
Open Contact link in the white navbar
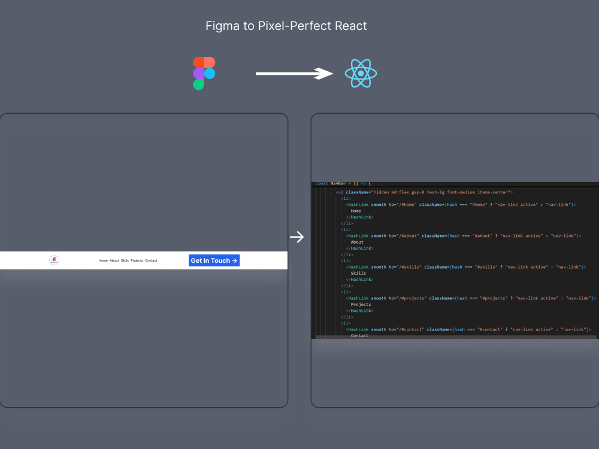coord(152,260)
